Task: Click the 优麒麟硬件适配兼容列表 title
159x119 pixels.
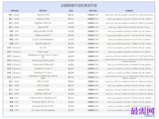Action: [x=79, y=6]
